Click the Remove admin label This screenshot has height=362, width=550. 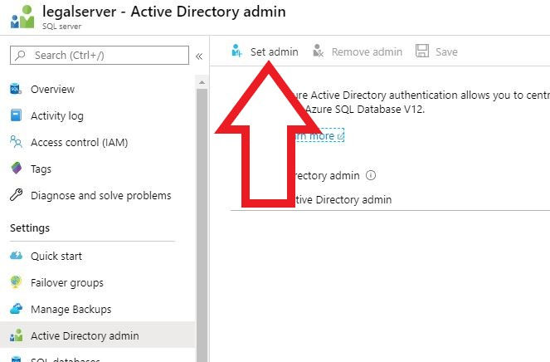367,52
